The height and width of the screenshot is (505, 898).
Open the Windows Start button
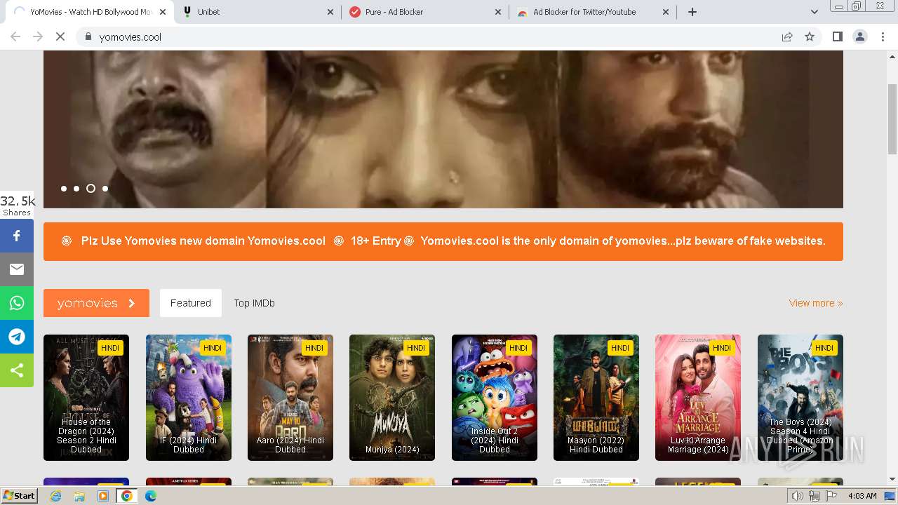(x=19, y=496)
